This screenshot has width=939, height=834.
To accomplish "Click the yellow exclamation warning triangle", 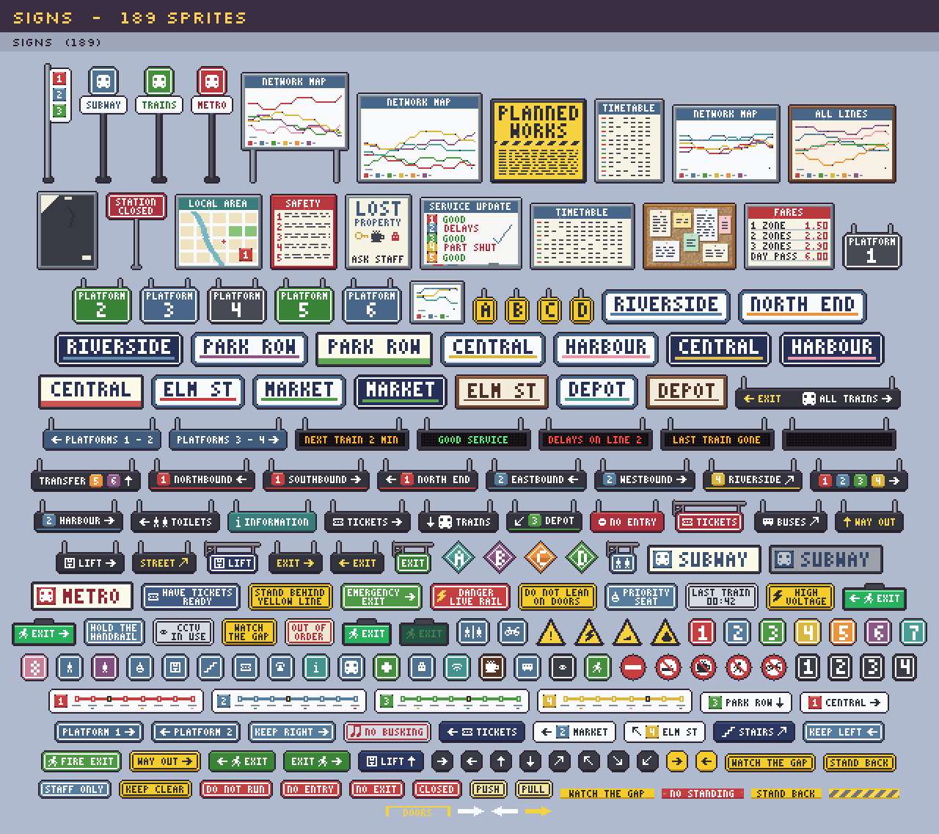I will (x=551, y=633).
